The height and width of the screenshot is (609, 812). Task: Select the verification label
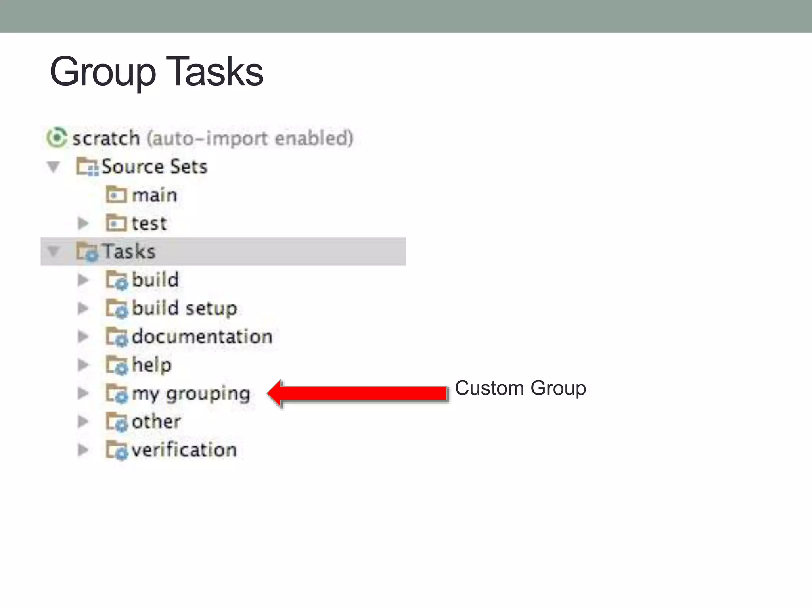tap(184, 450)
